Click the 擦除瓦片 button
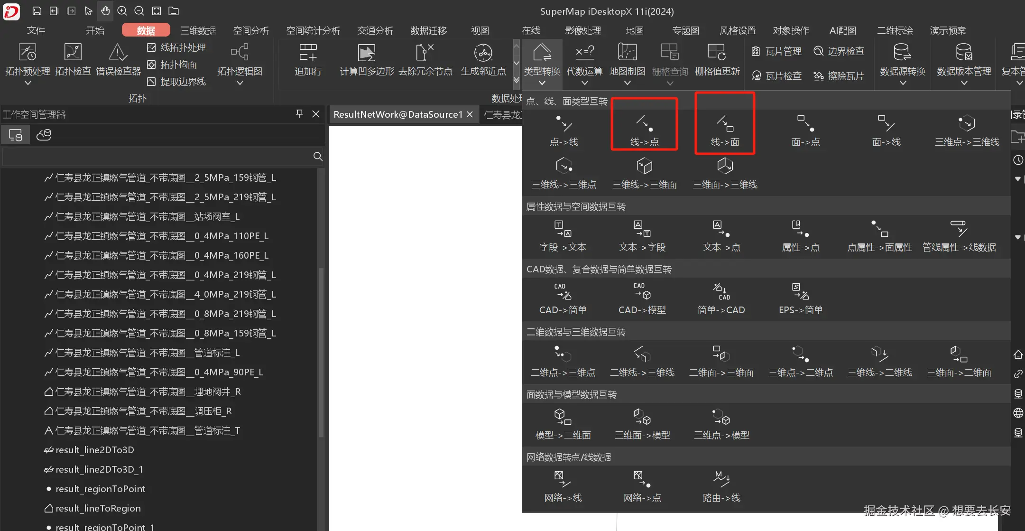The width and height of the screenshot is (1025, 531). [839, 76]
